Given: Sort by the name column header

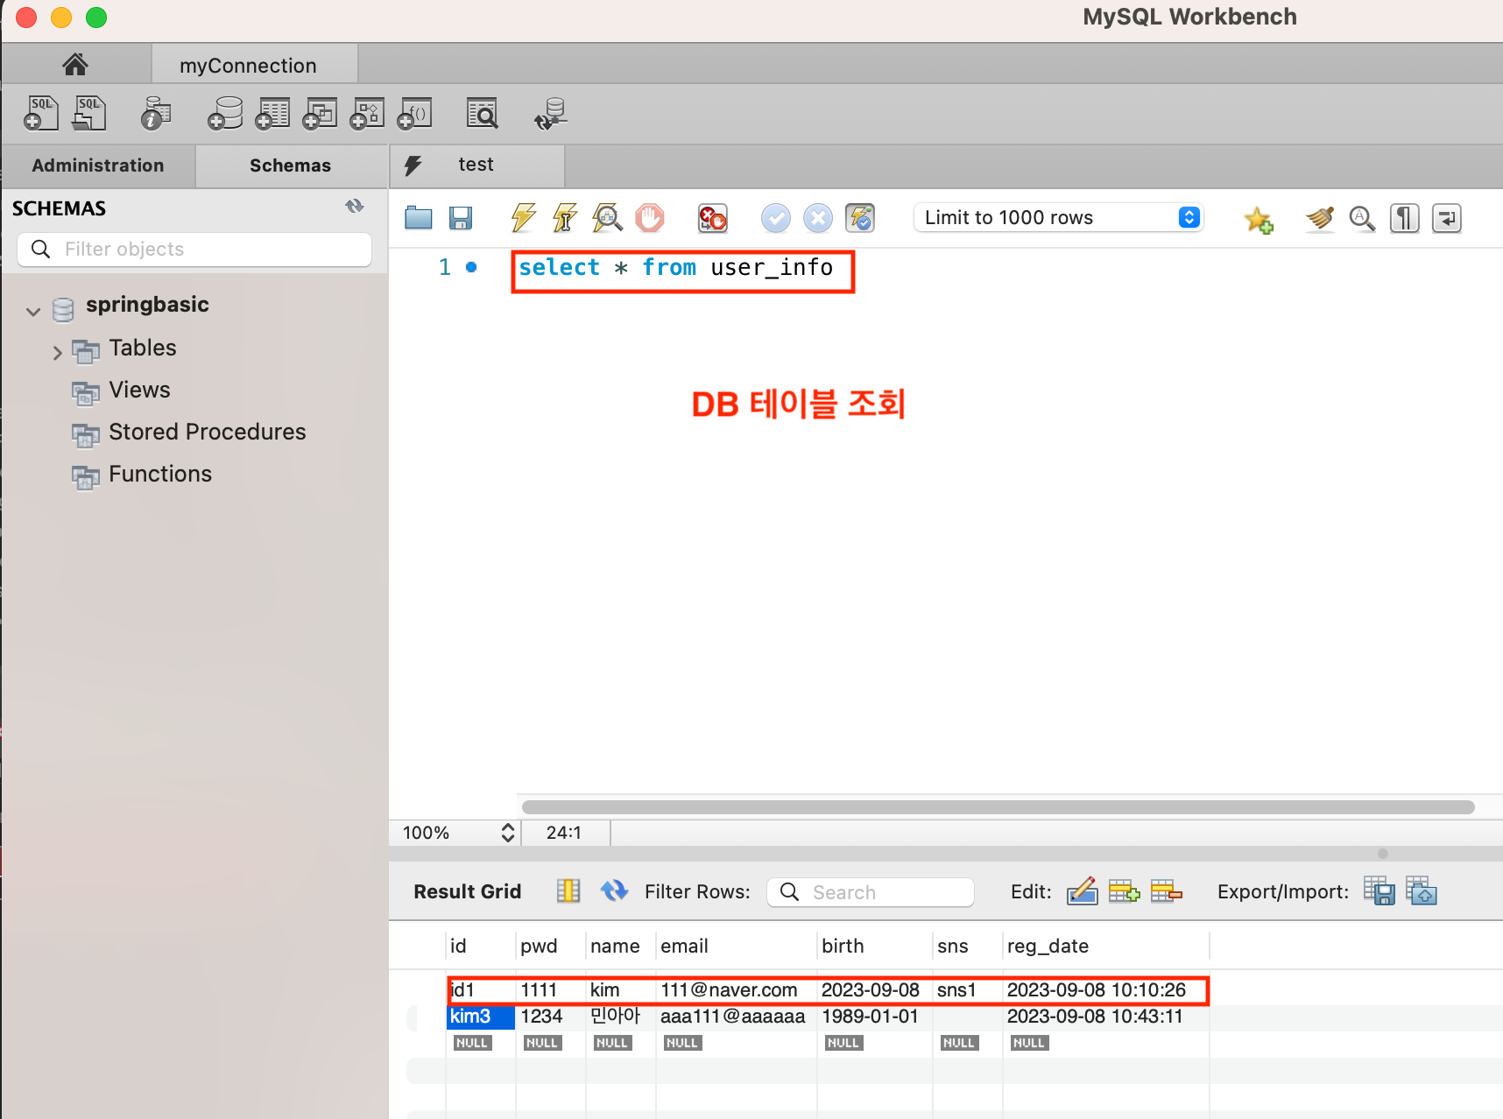Looking at the screenshot, I should pyautogui.click(x=621, y=946).
